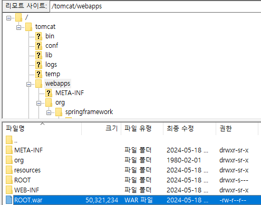Select the org folder in tree

60,102
